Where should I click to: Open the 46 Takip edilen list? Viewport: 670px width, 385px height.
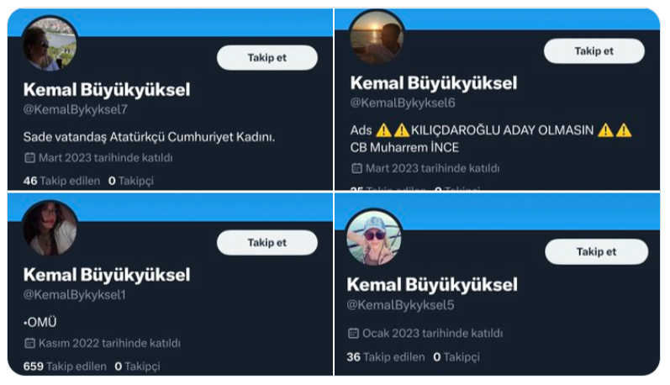pyautogui.click(x=61, y=181)
